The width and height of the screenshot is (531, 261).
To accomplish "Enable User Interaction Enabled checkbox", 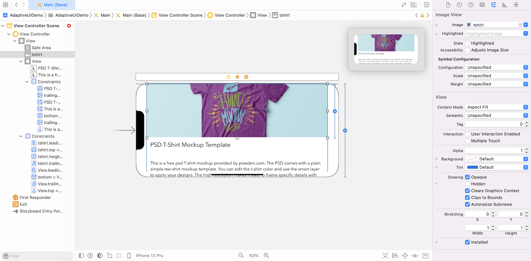I will [x=467, y=134].
